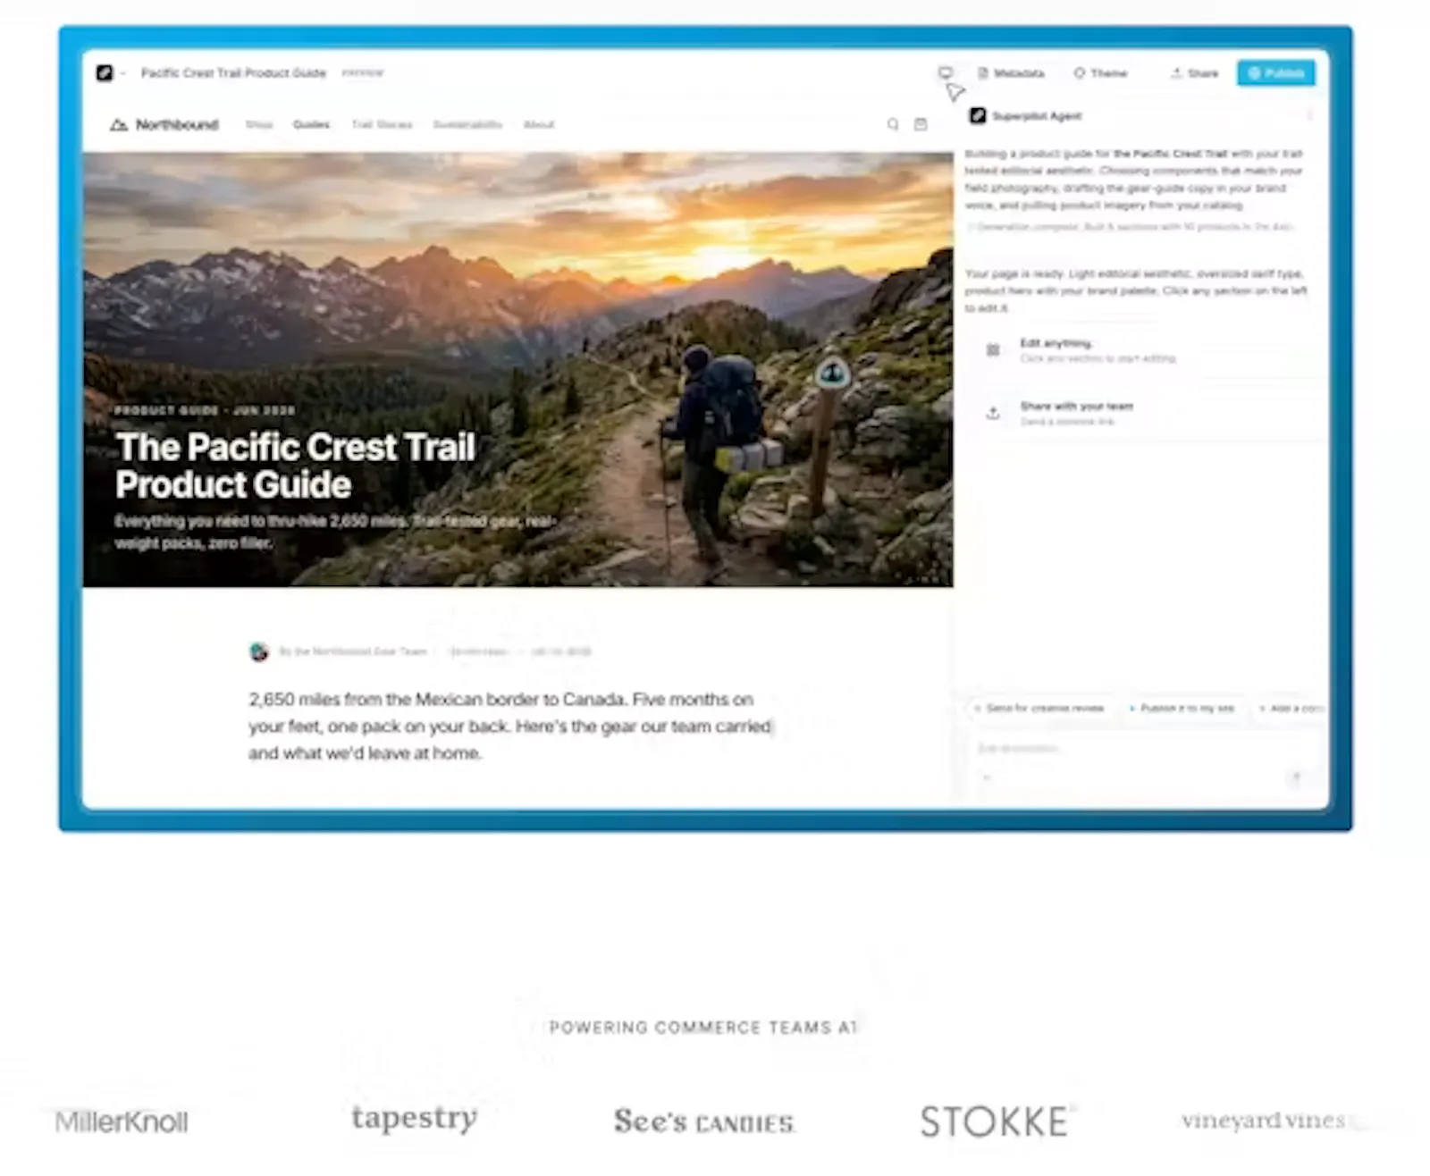Click the upload icon beside Share with your team
Image resolution: width=1430 pixels, height=1176 pixels.
tap(993, 413)
